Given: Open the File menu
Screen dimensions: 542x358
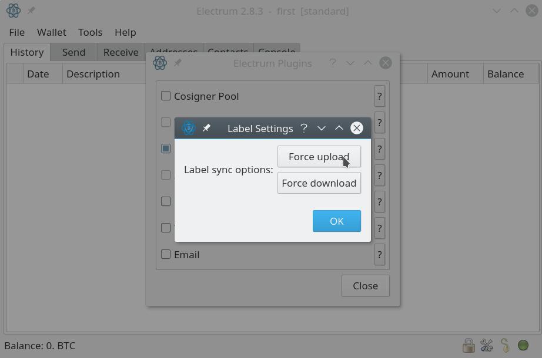Looking at the screenshot, I should coord(16,32).
